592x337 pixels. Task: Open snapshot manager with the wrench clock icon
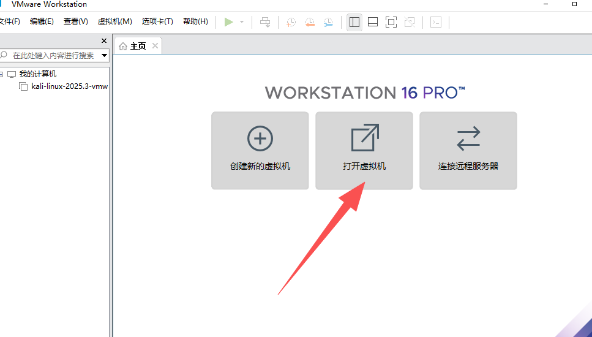point(328,22)
